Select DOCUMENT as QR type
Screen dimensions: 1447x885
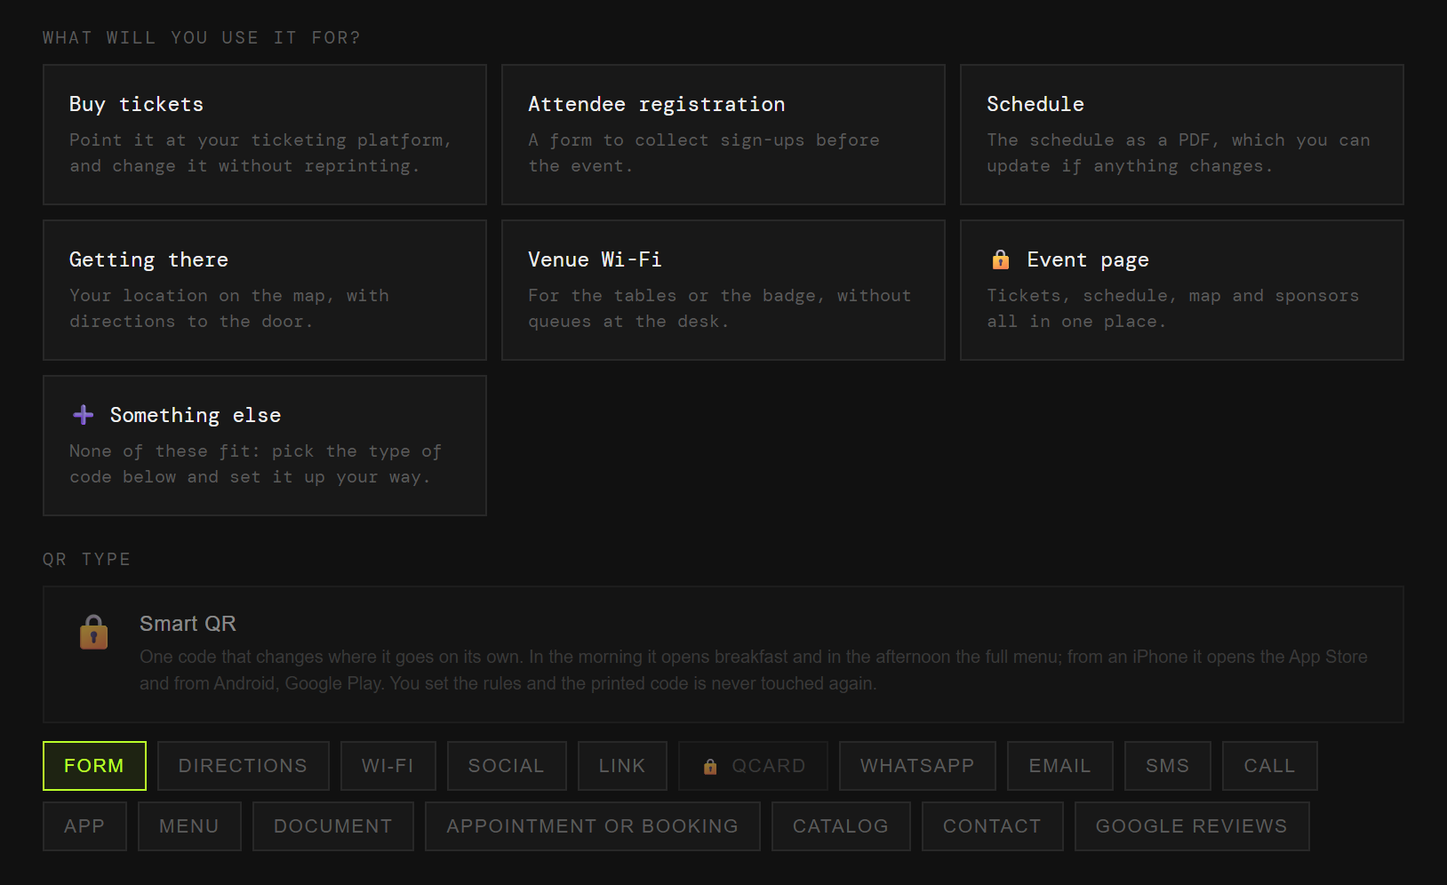pyautogui.click(x=333, y=826)
